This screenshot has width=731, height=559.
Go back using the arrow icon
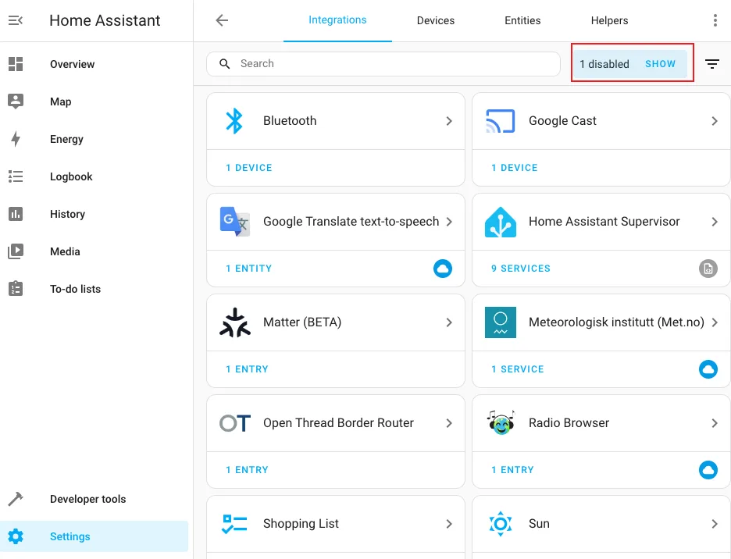[222, 20]
